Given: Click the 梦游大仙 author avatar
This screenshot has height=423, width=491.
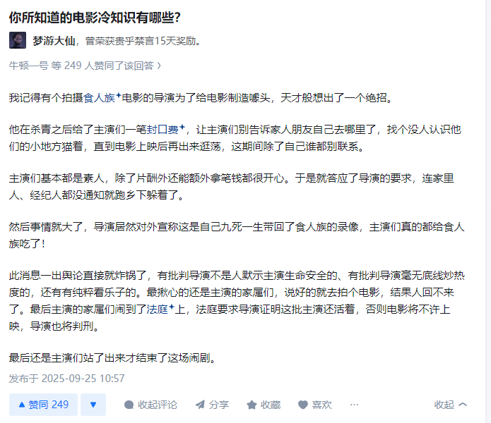Looking at the screenshot, I should pyautogui.click(x=18, y=40).
